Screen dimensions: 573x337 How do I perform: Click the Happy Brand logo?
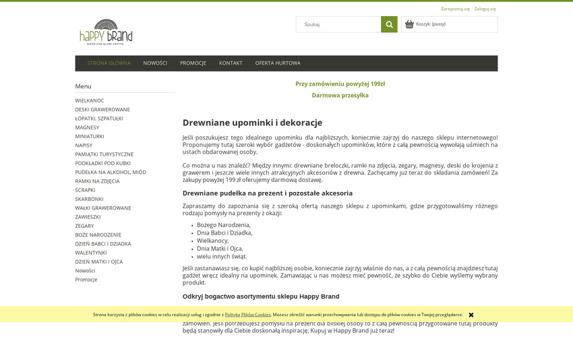pyautogui.click(x=106, y=32)
